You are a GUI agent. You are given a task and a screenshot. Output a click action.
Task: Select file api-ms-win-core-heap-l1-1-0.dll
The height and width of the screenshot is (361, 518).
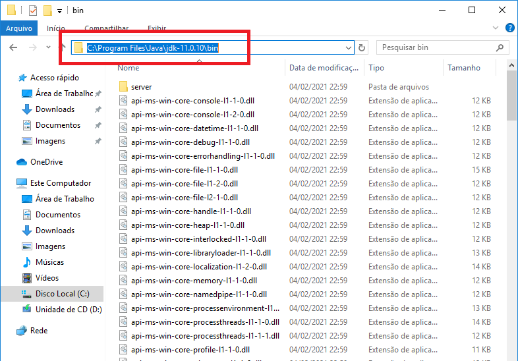click(188, 225)
